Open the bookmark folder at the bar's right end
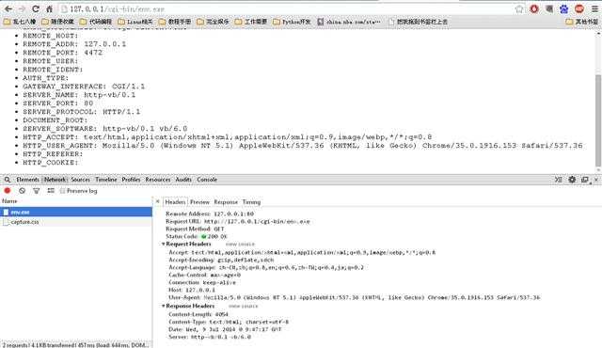The image size is (602, 348). click(581, 22)
